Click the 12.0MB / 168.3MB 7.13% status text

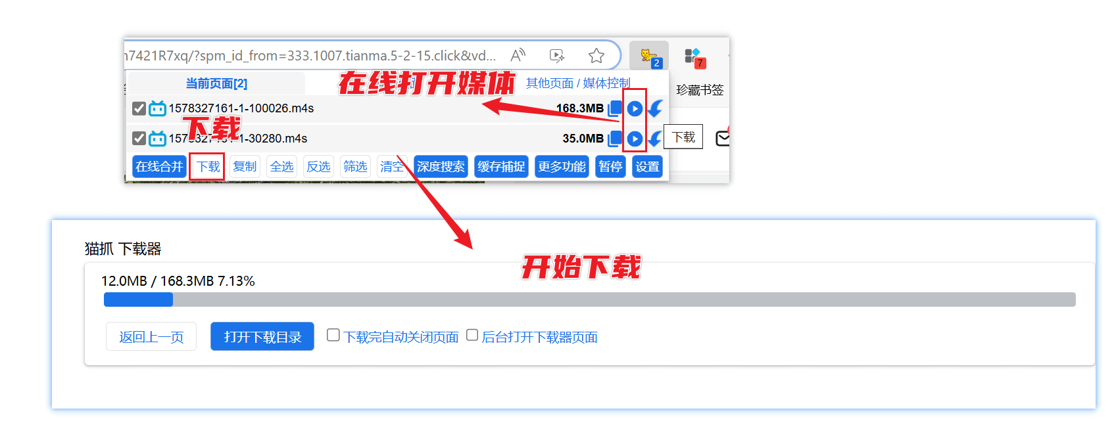[x=178, y=281]
